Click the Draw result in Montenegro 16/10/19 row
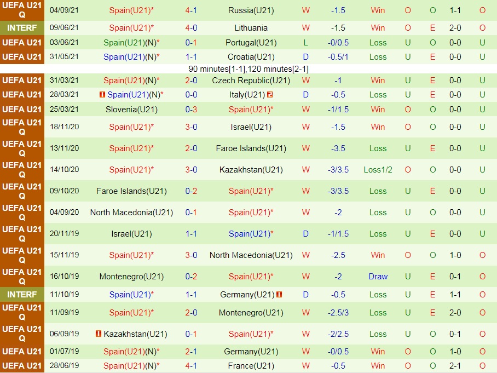 click(378, 277)
